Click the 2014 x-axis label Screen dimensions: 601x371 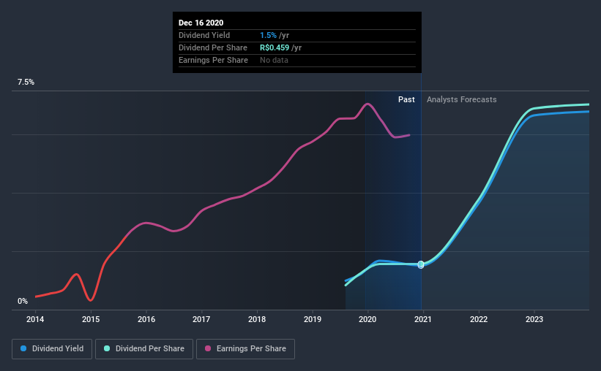pyautogui.click(x=35, y=319)
